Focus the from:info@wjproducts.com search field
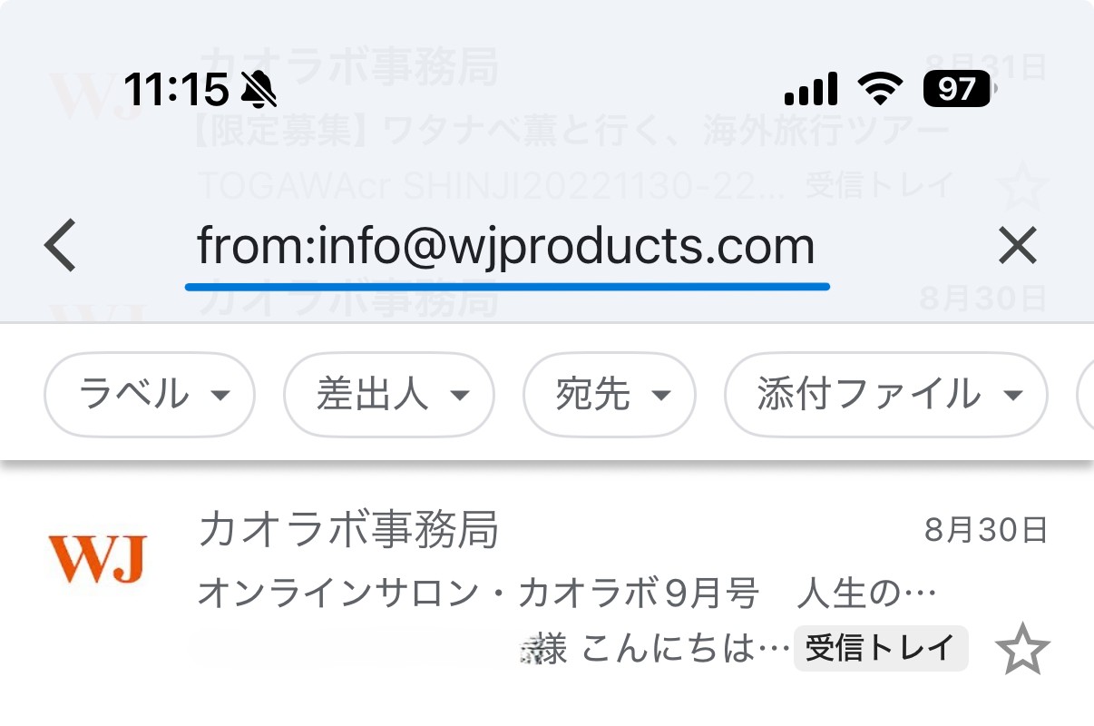Image resolution: width=1094 pixels, height=726 pixels. [x=505, y=247]
